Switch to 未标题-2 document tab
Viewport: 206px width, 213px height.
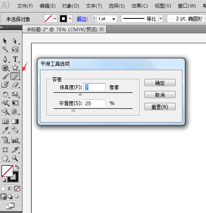point(62,30)
